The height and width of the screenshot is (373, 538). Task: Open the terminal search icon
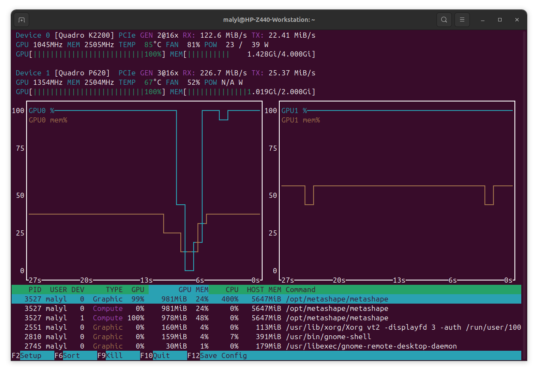point(444,20)
